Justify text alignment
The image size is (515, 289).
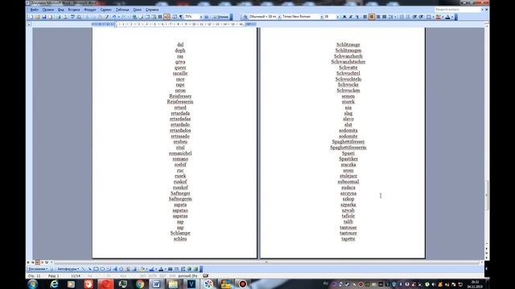[385, 17]
